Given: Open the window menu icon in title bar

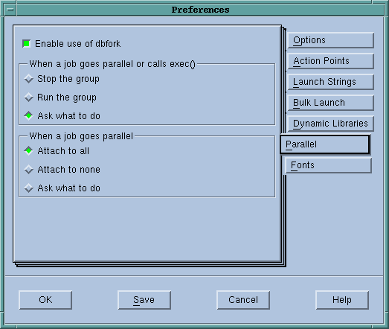Looking at the screenshot, I should [10, 10].
